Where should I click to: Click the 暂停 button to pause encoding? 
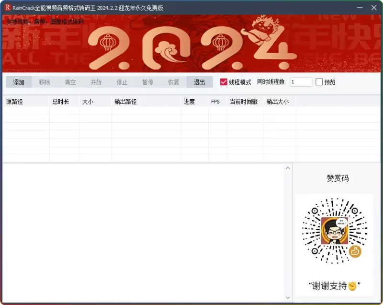147,82
